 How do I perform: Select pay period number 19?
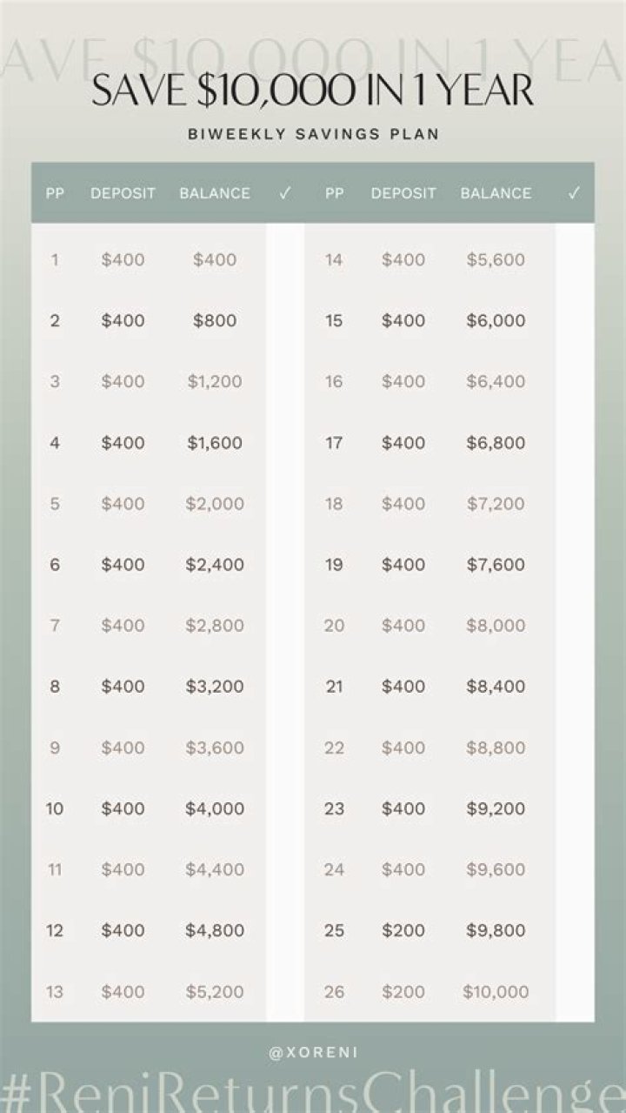[x=334, y=564]
